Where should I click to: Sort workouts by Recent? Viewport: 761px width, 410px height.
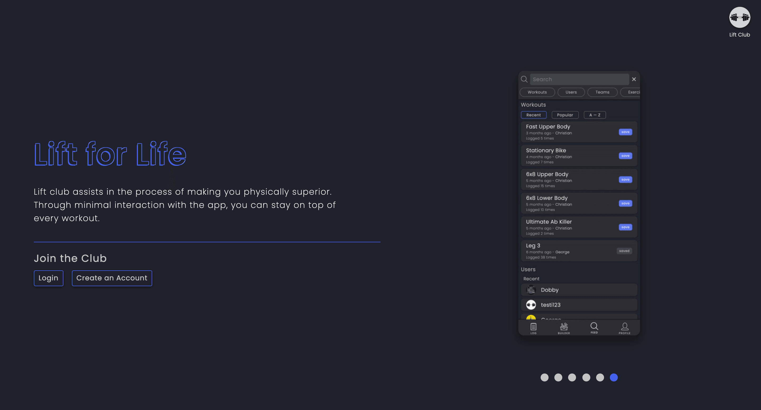[x=533, y=115]
